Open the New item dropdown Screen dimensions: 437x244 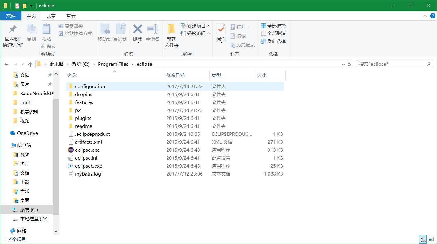[195, 26]
